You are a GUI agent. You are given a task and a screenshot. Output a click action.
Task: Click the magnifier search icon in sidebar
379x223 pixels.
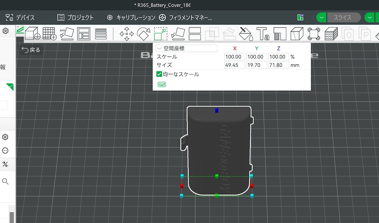(5, 181)
